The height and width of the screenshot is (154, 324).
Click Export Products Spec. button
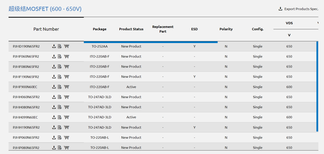298,9
